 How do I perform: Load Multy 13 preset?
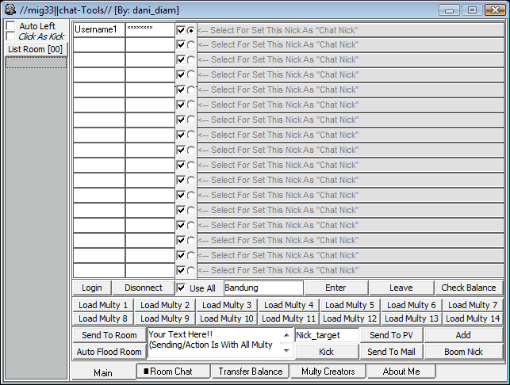tap(412, 318)
